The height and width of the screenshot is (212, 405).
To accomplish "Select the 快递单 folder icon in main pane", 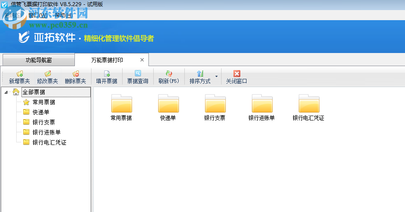I will pyautogui.click(x=168, y=104).
